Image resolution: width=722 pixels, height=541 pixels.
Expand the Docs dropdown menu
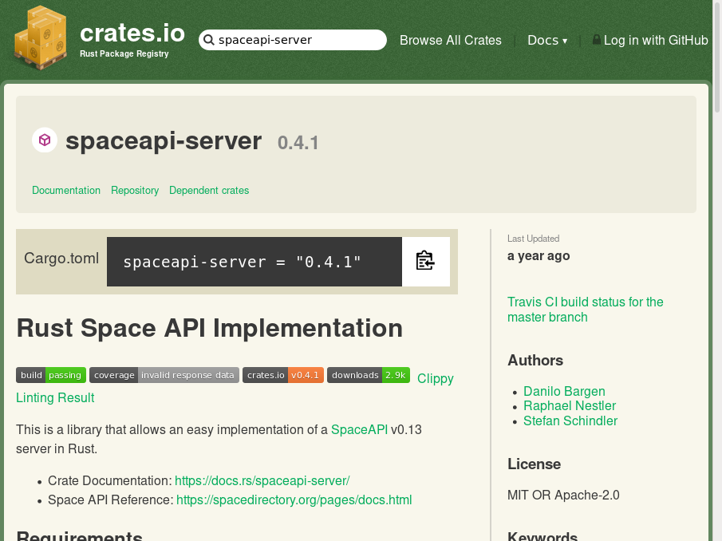546,40
